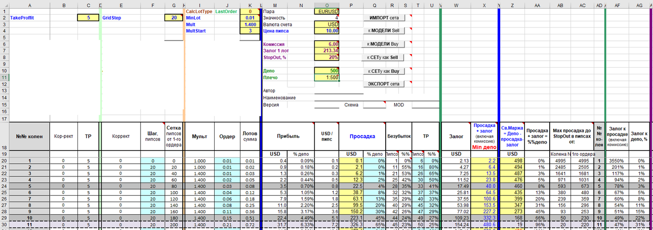Select the MultStart value cell containing 3
Image resolution: width=653 pixels, height=230 pixels.
pyautogui.click(x=249, y=31)
